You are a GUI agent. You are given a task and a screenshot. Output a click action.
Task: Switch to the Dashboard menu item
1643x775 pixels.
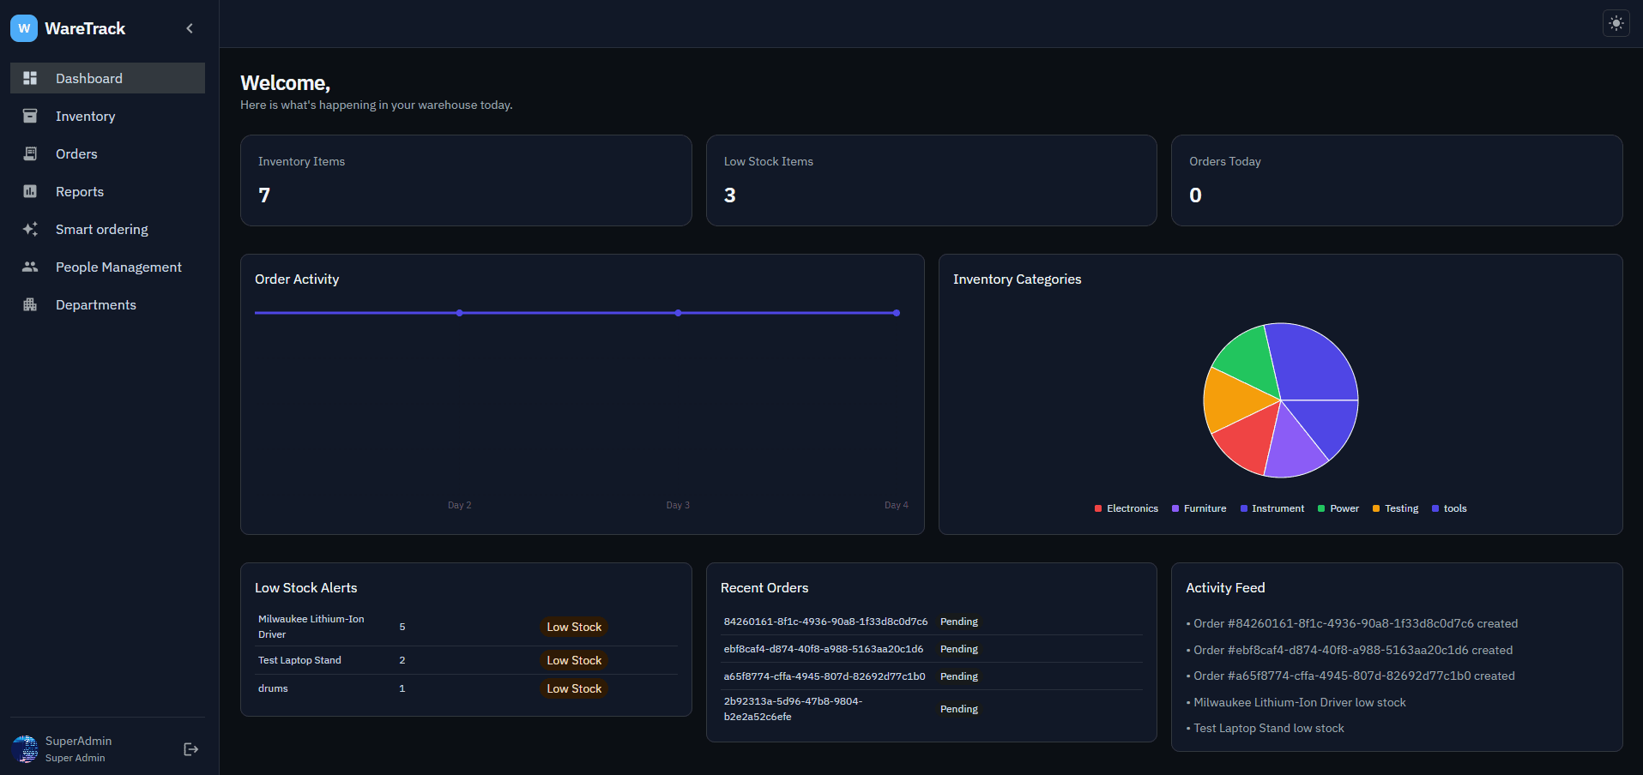click(x=89, y=78)
